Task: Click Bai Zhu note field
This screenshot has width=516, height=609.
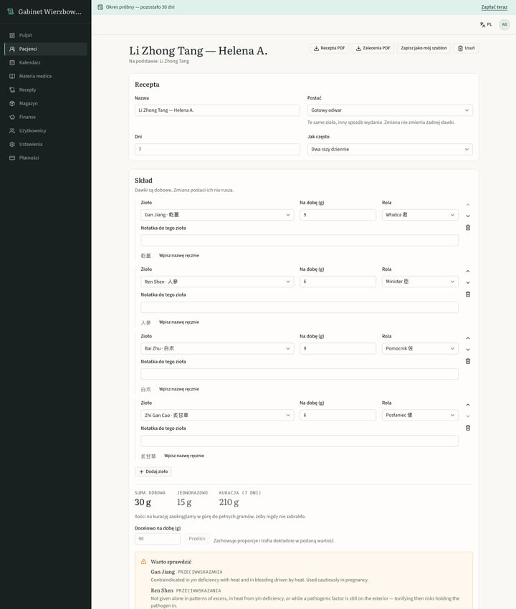Action: 299,374
